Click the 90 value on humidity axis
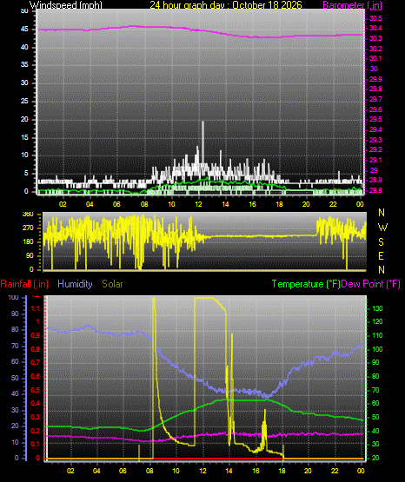The image size is (405, 482). tap(15, 314)
